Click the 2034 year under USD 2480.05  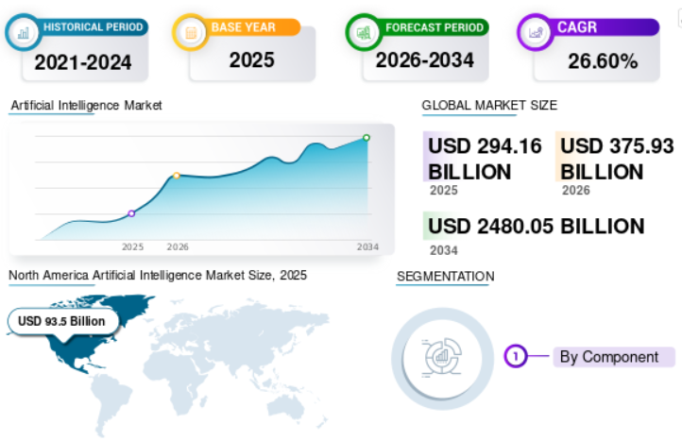point(444,250)
